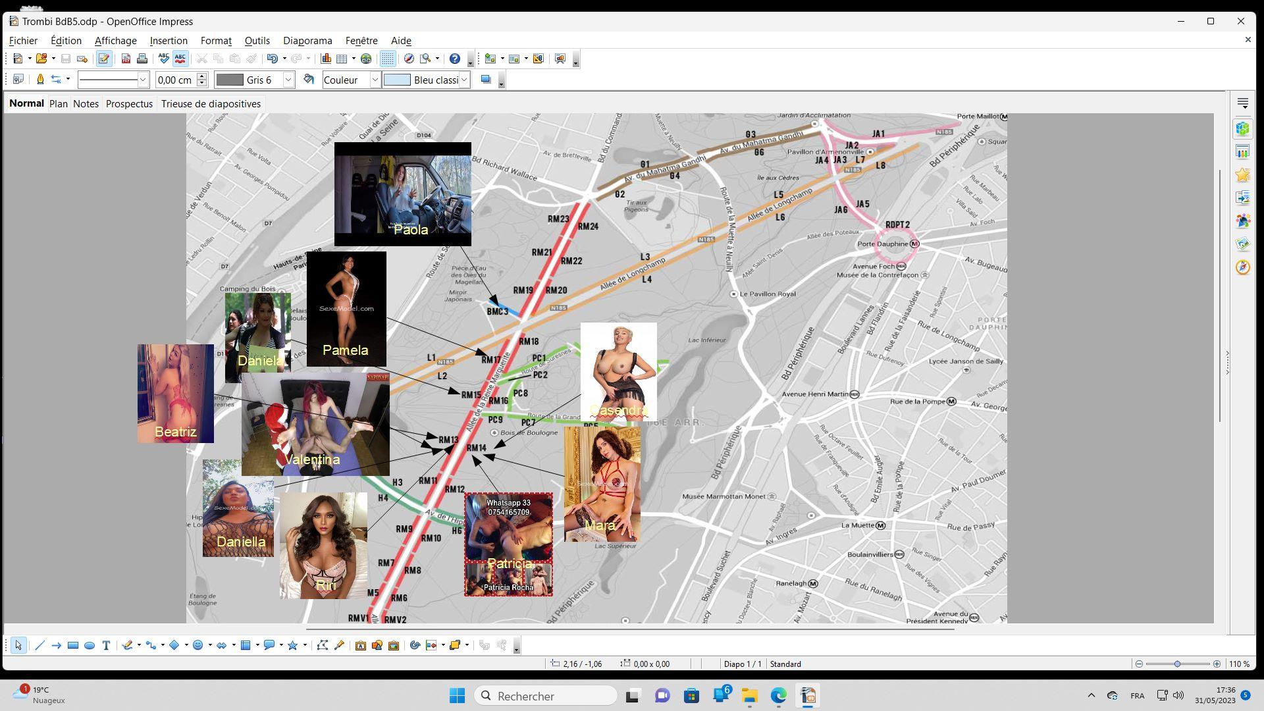This screenshot has height=711, width=1264.
Task: Open sidebar Gallery panel icon
Action: [x=1242, y=244]
